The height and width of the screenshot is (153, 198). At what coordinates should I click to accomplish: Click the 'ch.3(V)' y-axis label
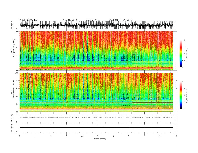12,118
